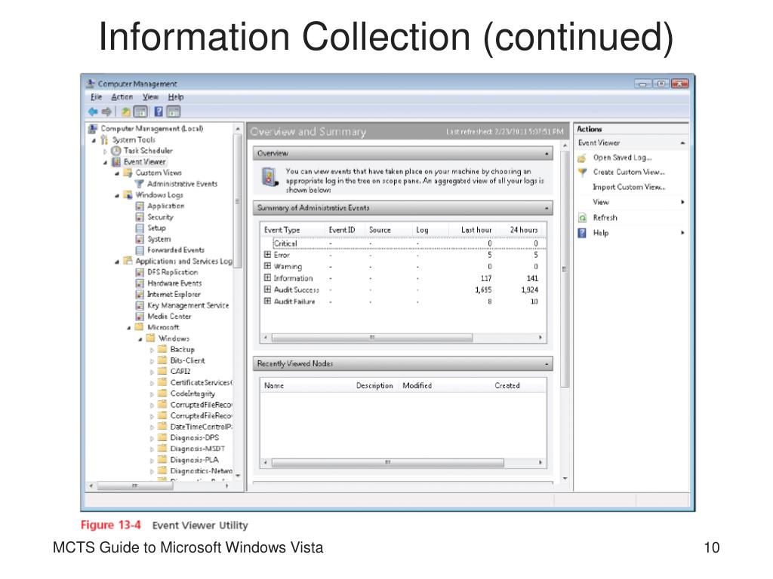
Task: Click the Media Center log icon
Action: coord(140,317)
